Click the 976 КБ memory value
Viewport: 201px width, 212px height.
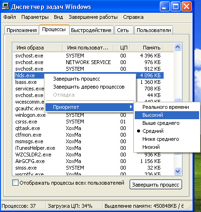pos(152,62)
